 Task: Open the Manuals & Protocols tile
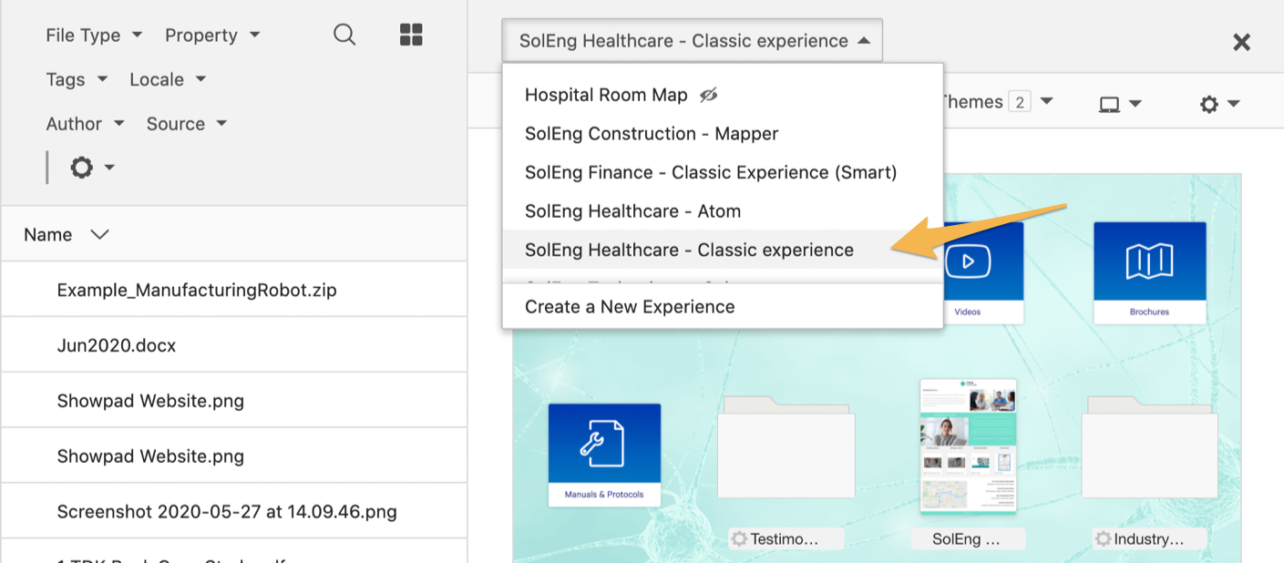click(604, 456)
